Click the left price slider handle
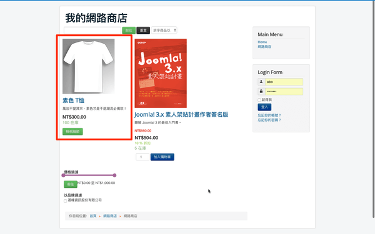Screen dimensions: 375x234 pyautogui.click(x=63, y=175)
